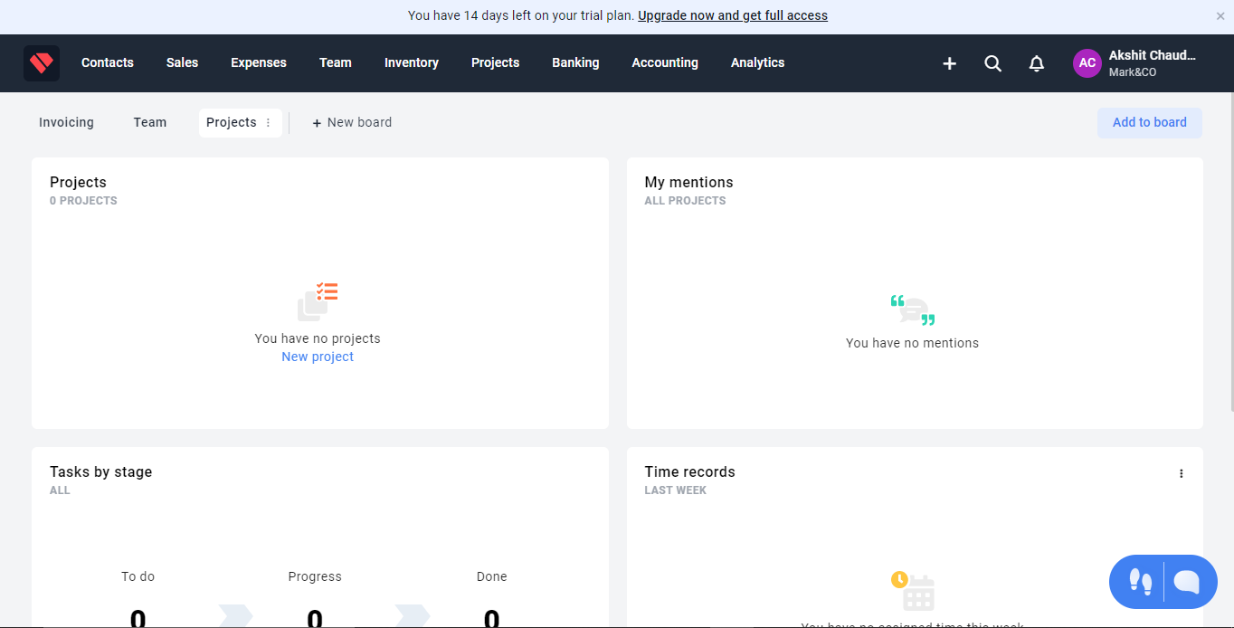Open the Banking menu
1234x628 pixels.
(575, 63)
